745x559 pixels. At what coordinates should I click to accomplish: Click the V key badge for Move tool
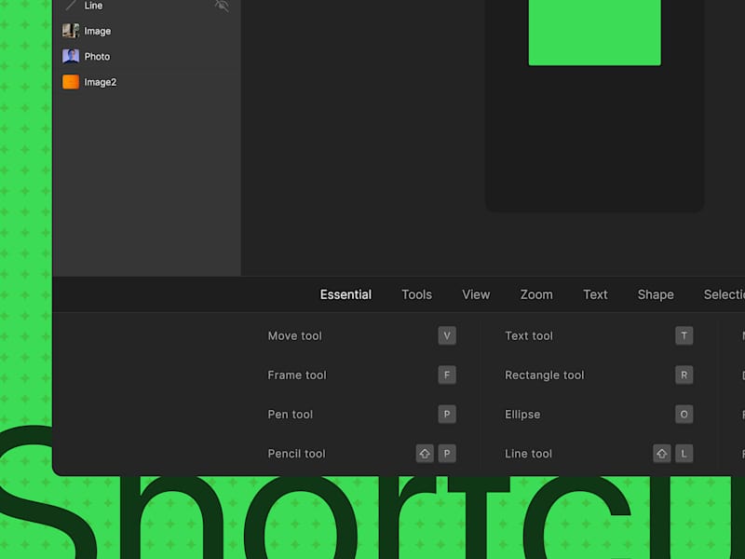tap(447, 335)
